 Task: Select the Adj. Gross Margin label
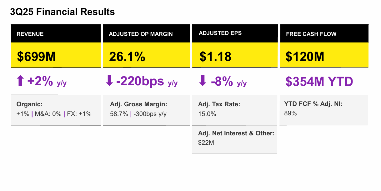[x=139, y=104]
